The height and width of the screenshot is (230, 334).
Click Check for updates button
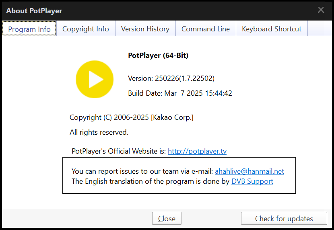point(284,218)
